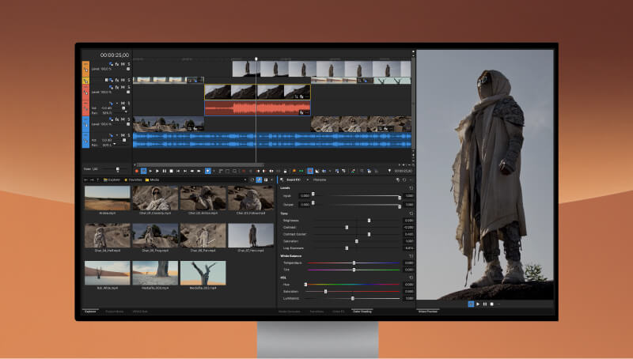Viewport: 633px width, 359px height.
Task: Select the hooded figure against sky thumbnail
Action: [x=251, y=236]
